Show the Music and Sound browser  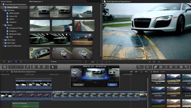(166, 67)
